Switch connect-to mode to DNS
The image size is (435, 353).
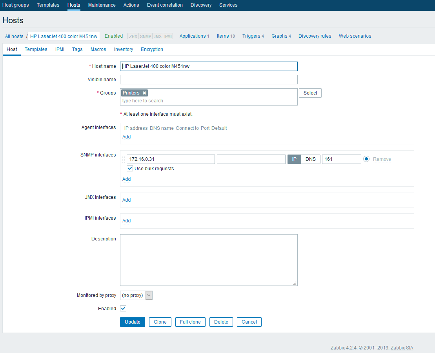click(x=310, y=159)
